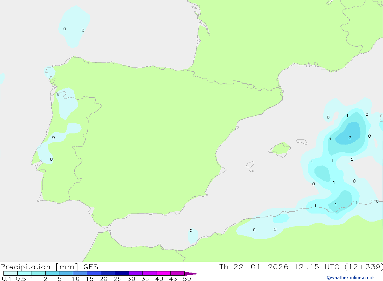Click the above-50 arrow tip of the legend
Viewport: 383px width, 281px height.
click(x=191, y=273)
